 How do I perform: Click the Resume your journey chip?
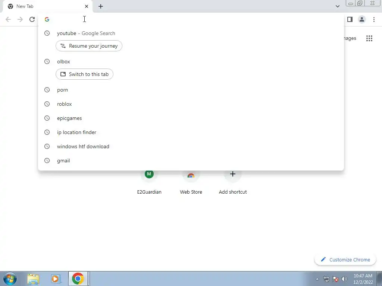point(89,46)
